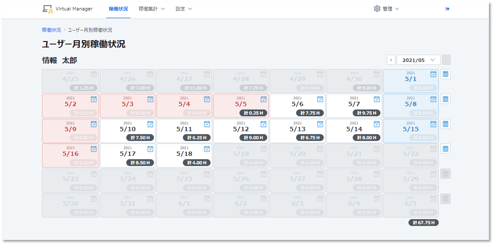The width and height of the screenshot is (494, 245).
Task: Click the 5/12 day cell
Action: coord(241,129)
